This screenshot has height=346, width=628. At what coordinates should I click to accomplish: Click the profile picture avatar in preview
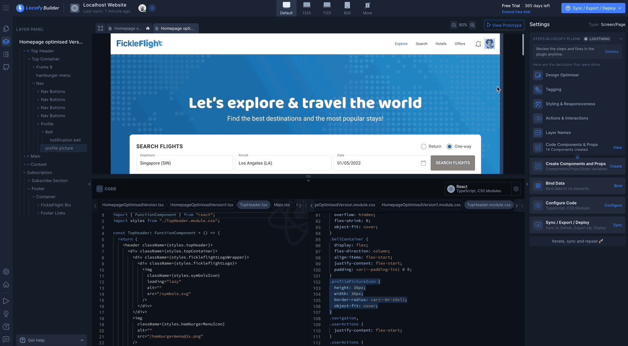click(490, 44)
